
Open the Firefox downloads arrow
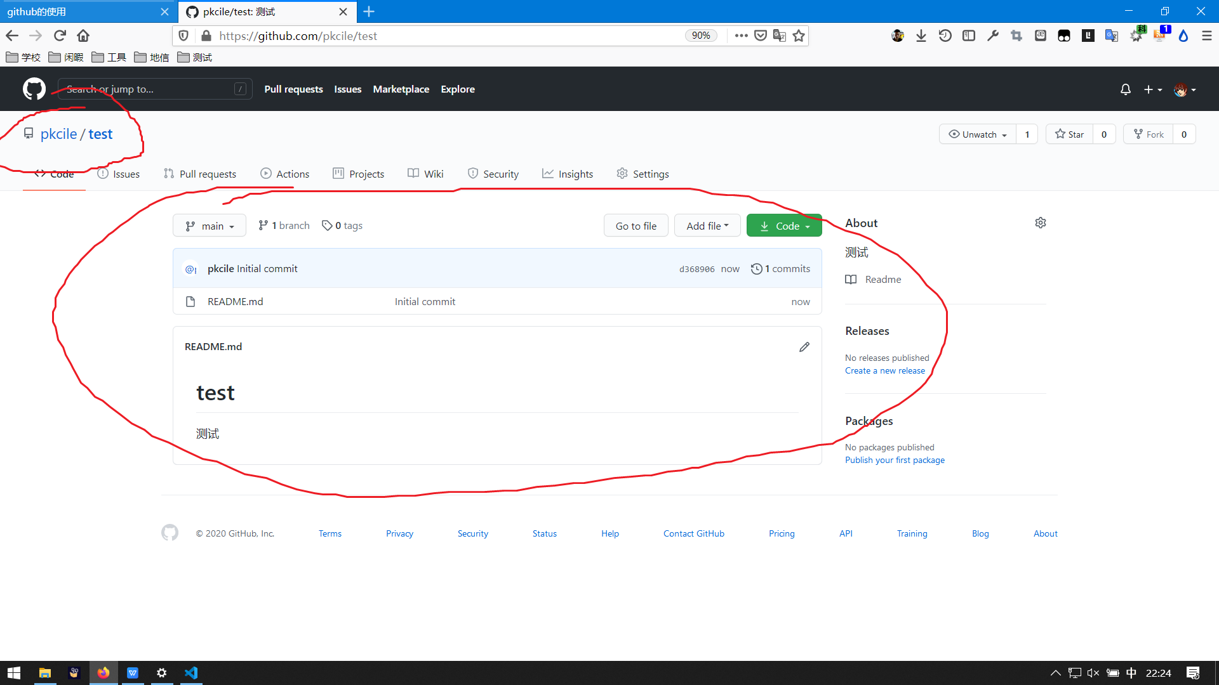[921, 36]
